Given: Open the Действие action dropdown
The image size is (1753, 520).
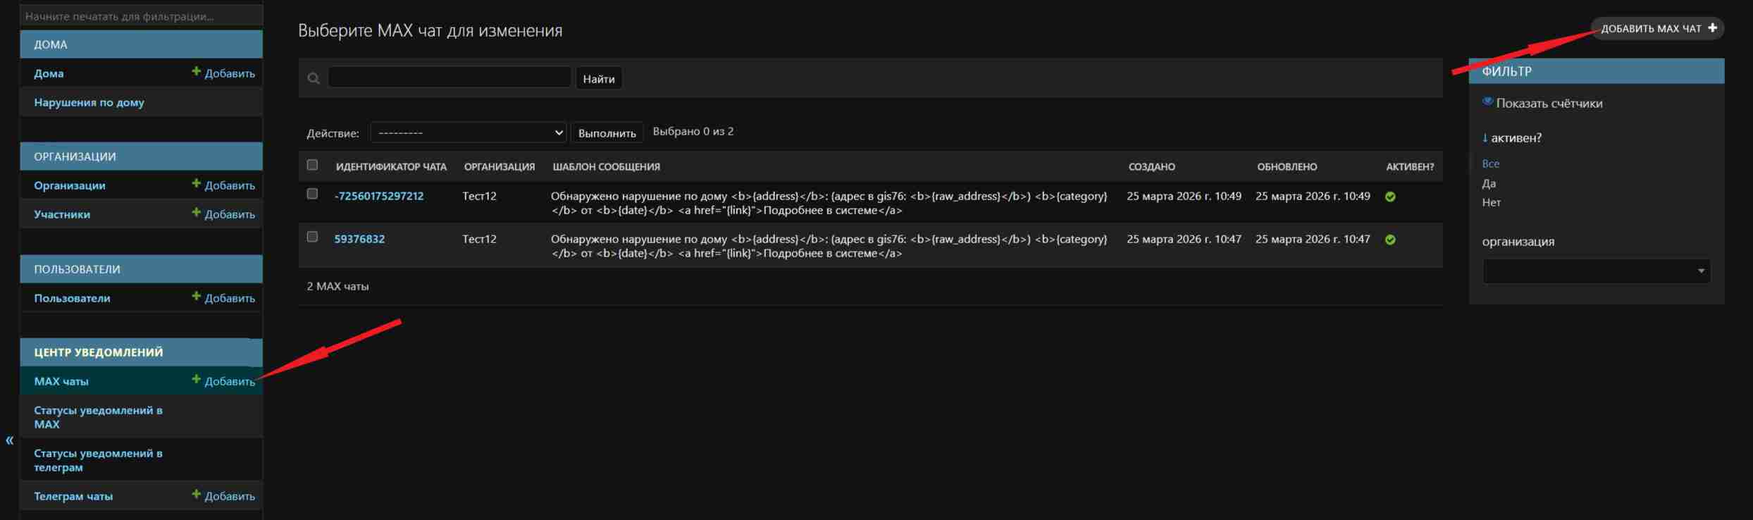Looking at the screenshot, I should coord(469,132).
